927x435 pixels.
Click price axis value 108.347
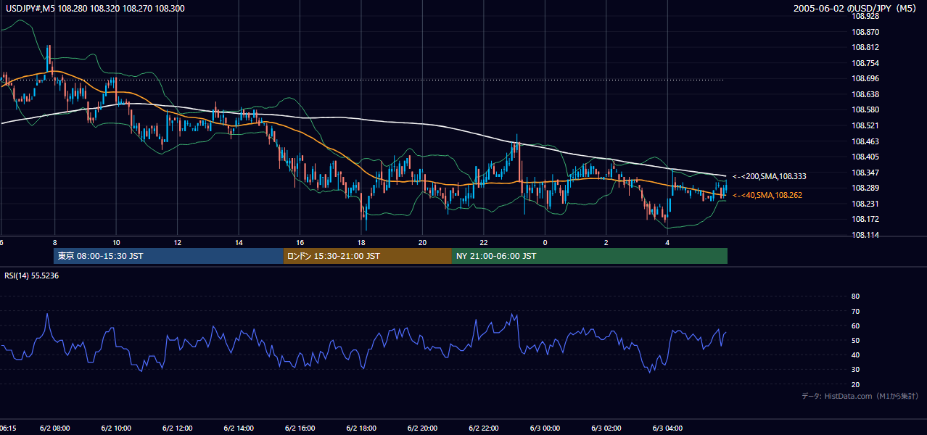click(865, 173)
